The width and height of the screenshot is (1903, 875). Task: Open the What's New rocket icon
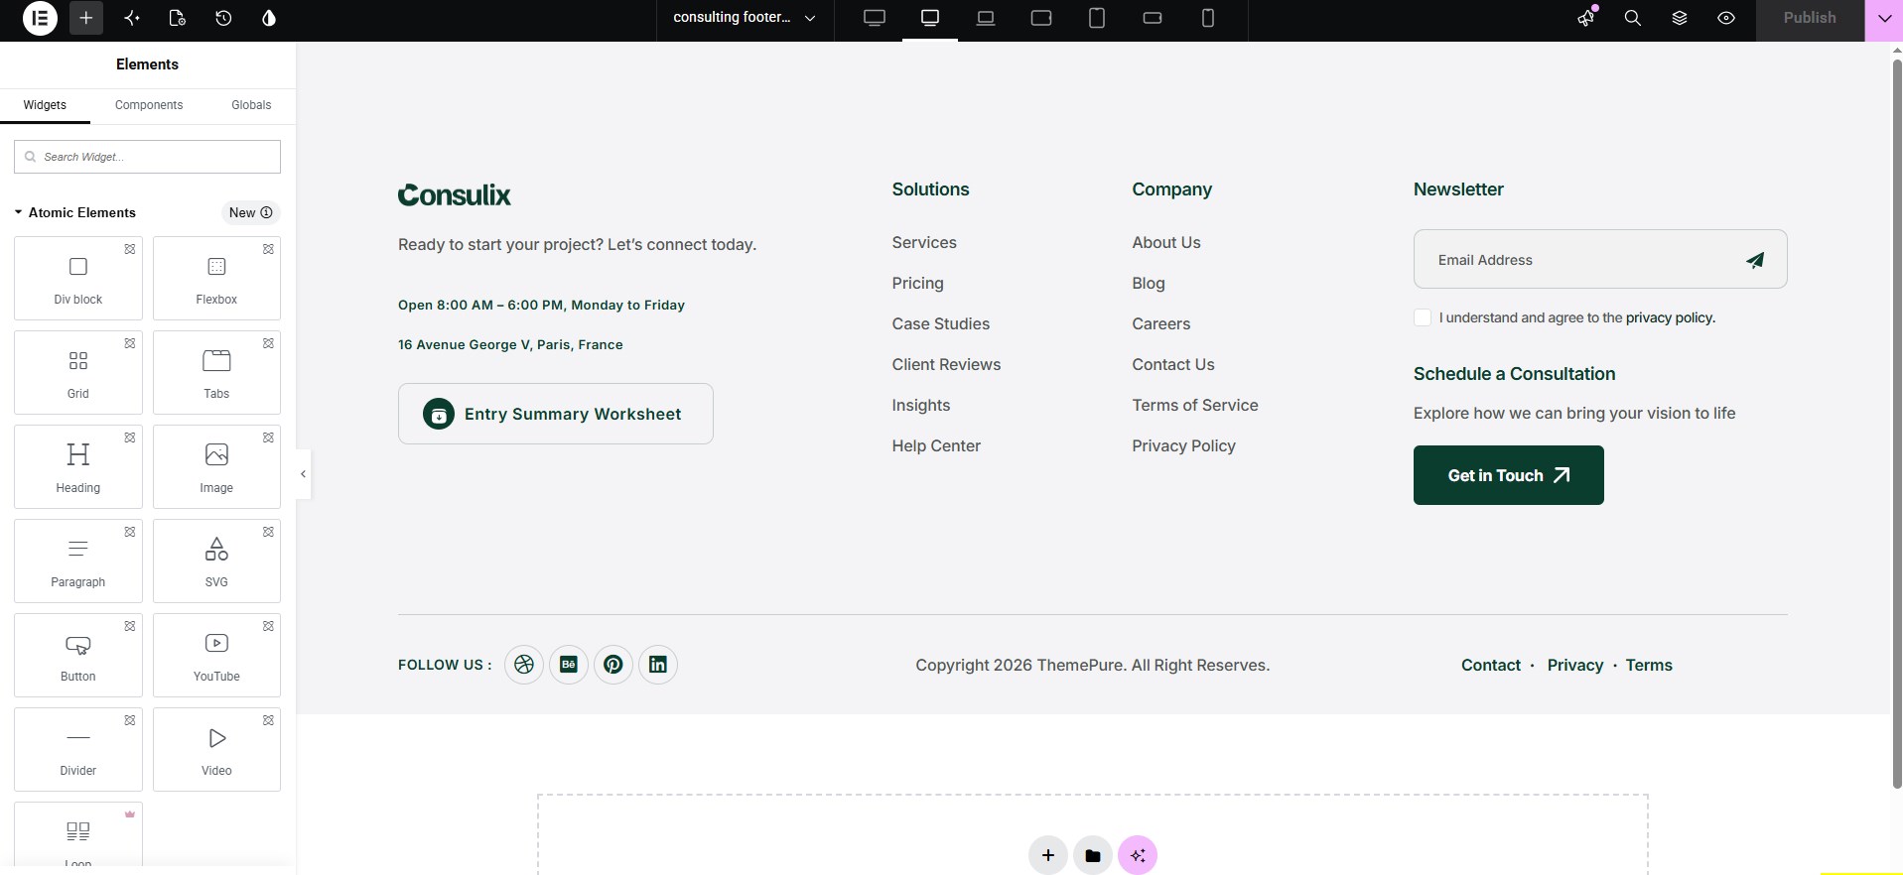tap(1586, 18)
